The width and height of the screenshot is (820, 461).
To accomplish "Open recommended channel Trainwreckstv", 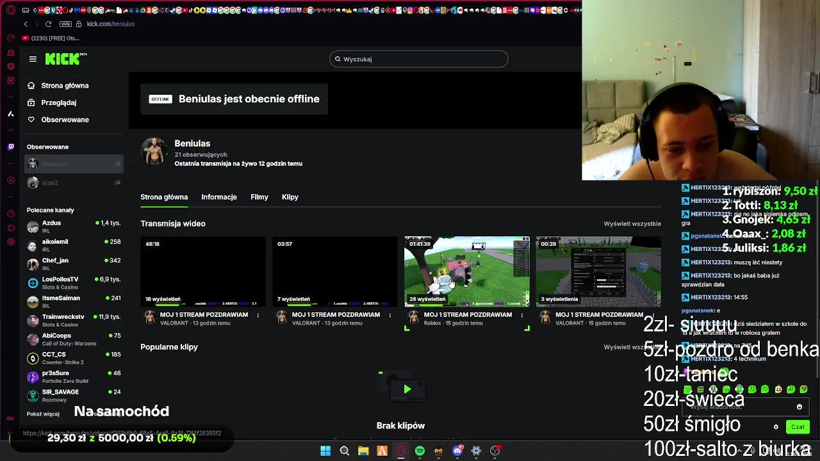I will (x=74, y=320).
